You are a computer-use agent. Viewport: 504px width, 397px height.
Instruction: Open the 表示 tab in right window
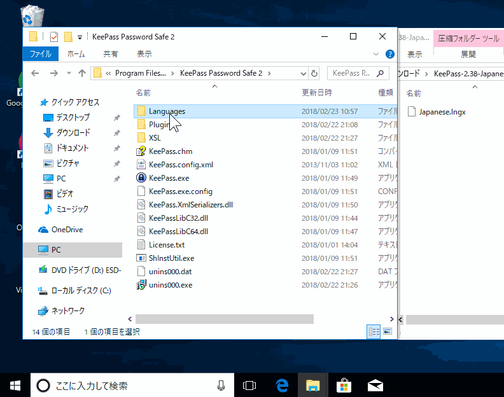[415, 55]
